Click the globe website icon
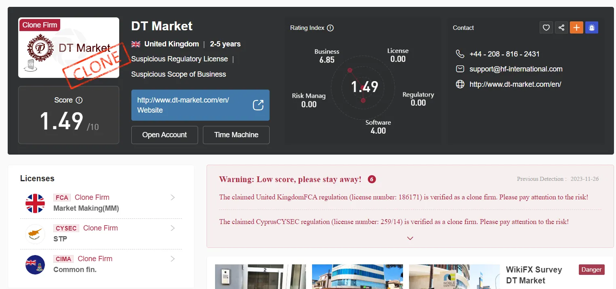This screenshot has width=616, height=289. click(460, 84)
